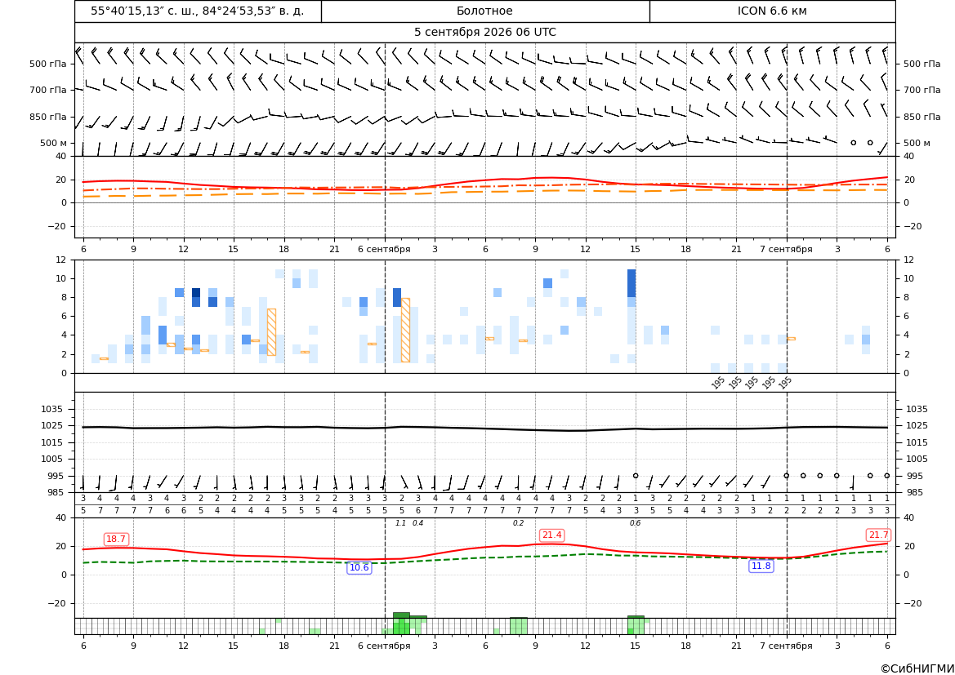
Task: Click the red 18.7 temperature maximum label
Action: pos(116,540)
